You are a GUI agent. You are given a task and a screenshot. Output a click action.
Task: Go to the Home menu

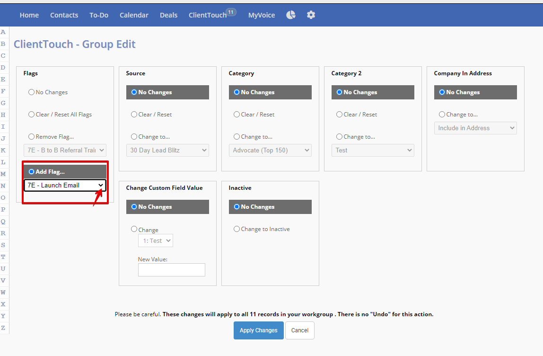[29, 15]
